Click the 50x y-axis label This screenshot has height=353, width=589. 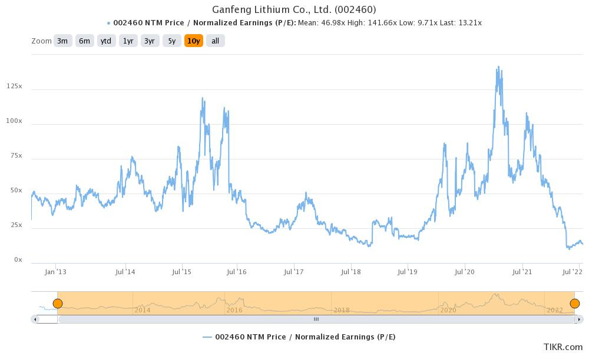click(x=16, y=190)
